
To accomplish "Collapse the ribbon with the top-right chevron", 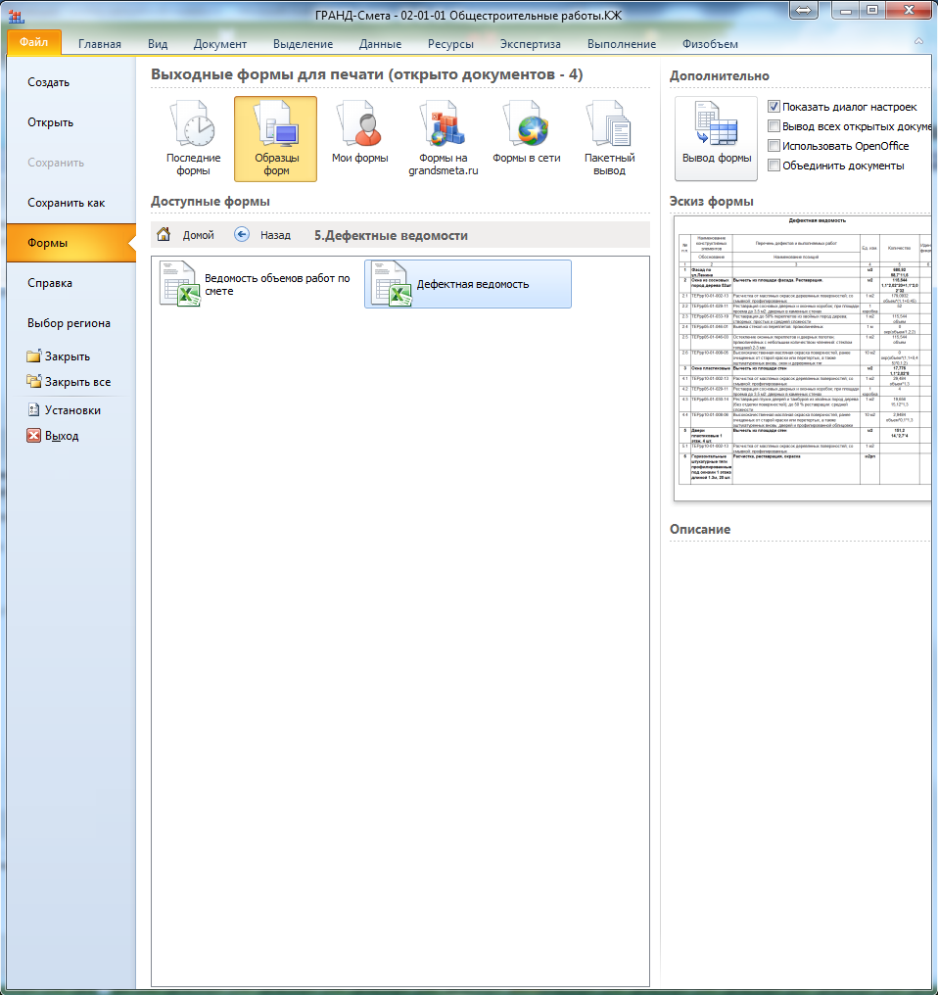I will point(918,43).
